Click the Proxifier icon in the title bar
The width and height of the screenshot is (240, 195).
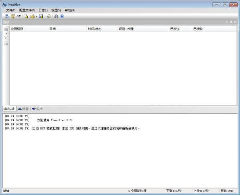click(4, 4)
